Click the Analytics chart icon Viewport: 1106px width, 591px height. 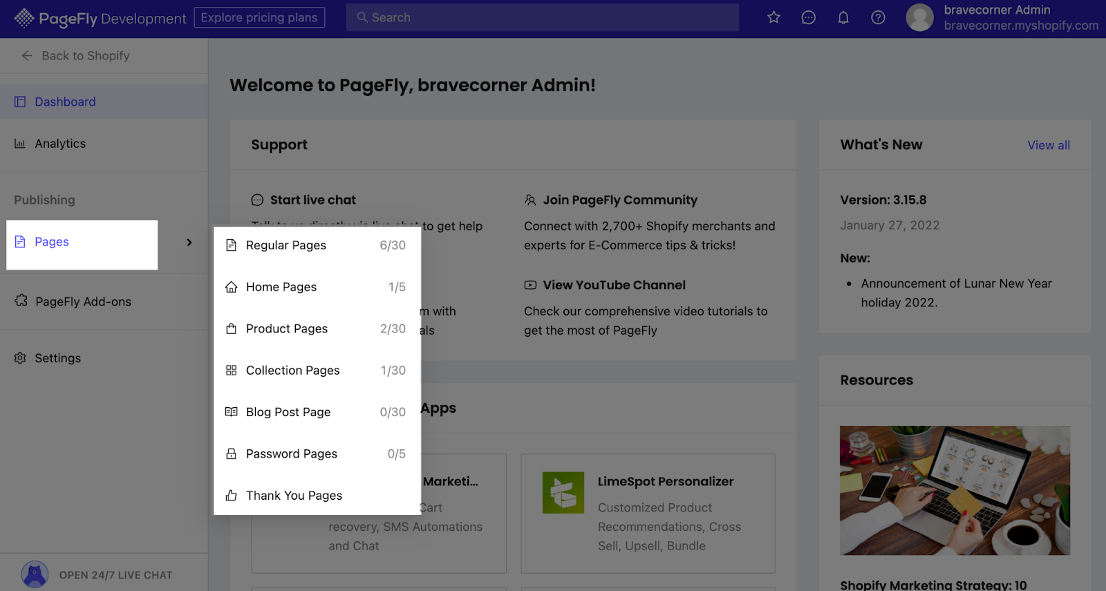[x=20, y=143]
